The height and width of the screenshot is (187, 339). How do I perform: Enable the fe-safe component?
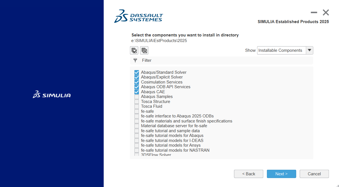click(136, 111)
